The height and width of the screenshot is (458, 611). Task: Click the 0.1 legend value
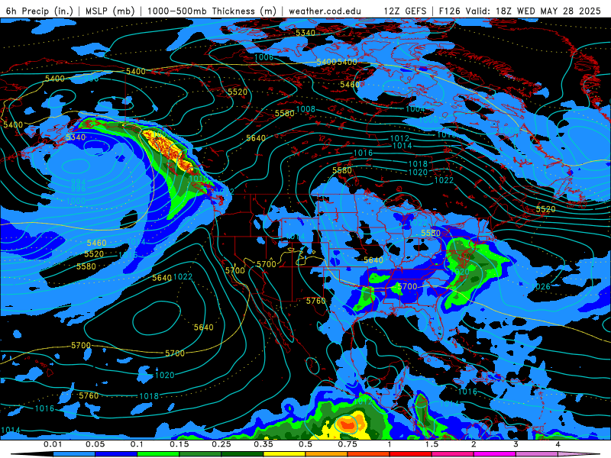point(137,444)
